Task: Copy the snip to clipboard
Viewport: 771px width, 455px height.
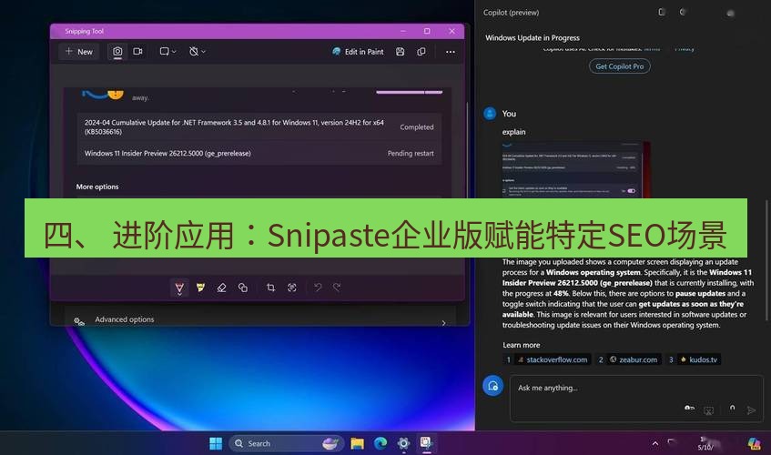Action: [x=421, y=52]
